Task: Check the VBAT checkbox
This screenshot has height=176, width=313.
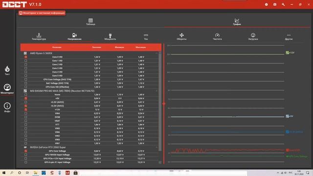Action: (25, 121)
